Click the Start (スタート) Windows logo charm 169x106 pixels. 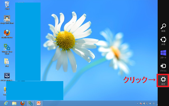(x=163, y=54)
